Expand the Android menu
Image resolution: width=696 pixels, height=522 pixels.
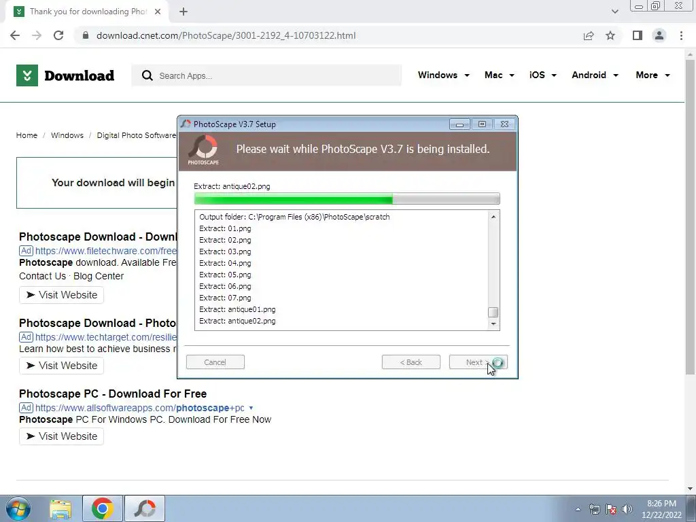(x=595, y=75)
